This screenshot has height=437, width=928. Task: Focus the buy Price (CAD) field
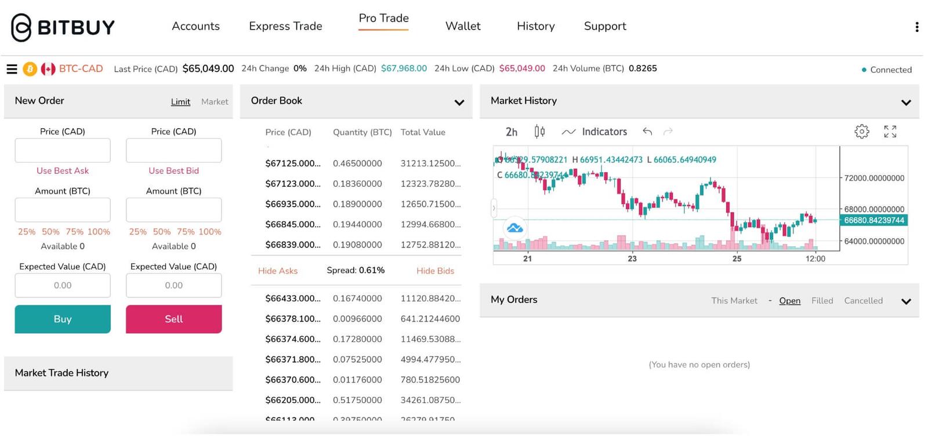pos(63,150)
